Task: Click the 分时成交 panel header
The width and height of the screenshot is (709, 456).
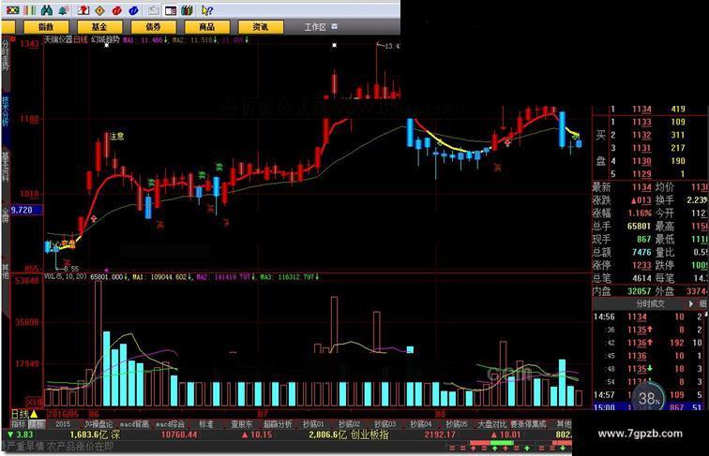Action: [x=650, y=304]
